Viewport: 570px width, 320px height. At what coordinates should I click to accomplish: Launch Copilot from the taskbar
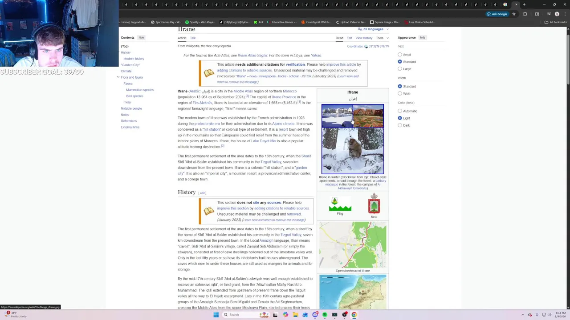click(285, 315)
